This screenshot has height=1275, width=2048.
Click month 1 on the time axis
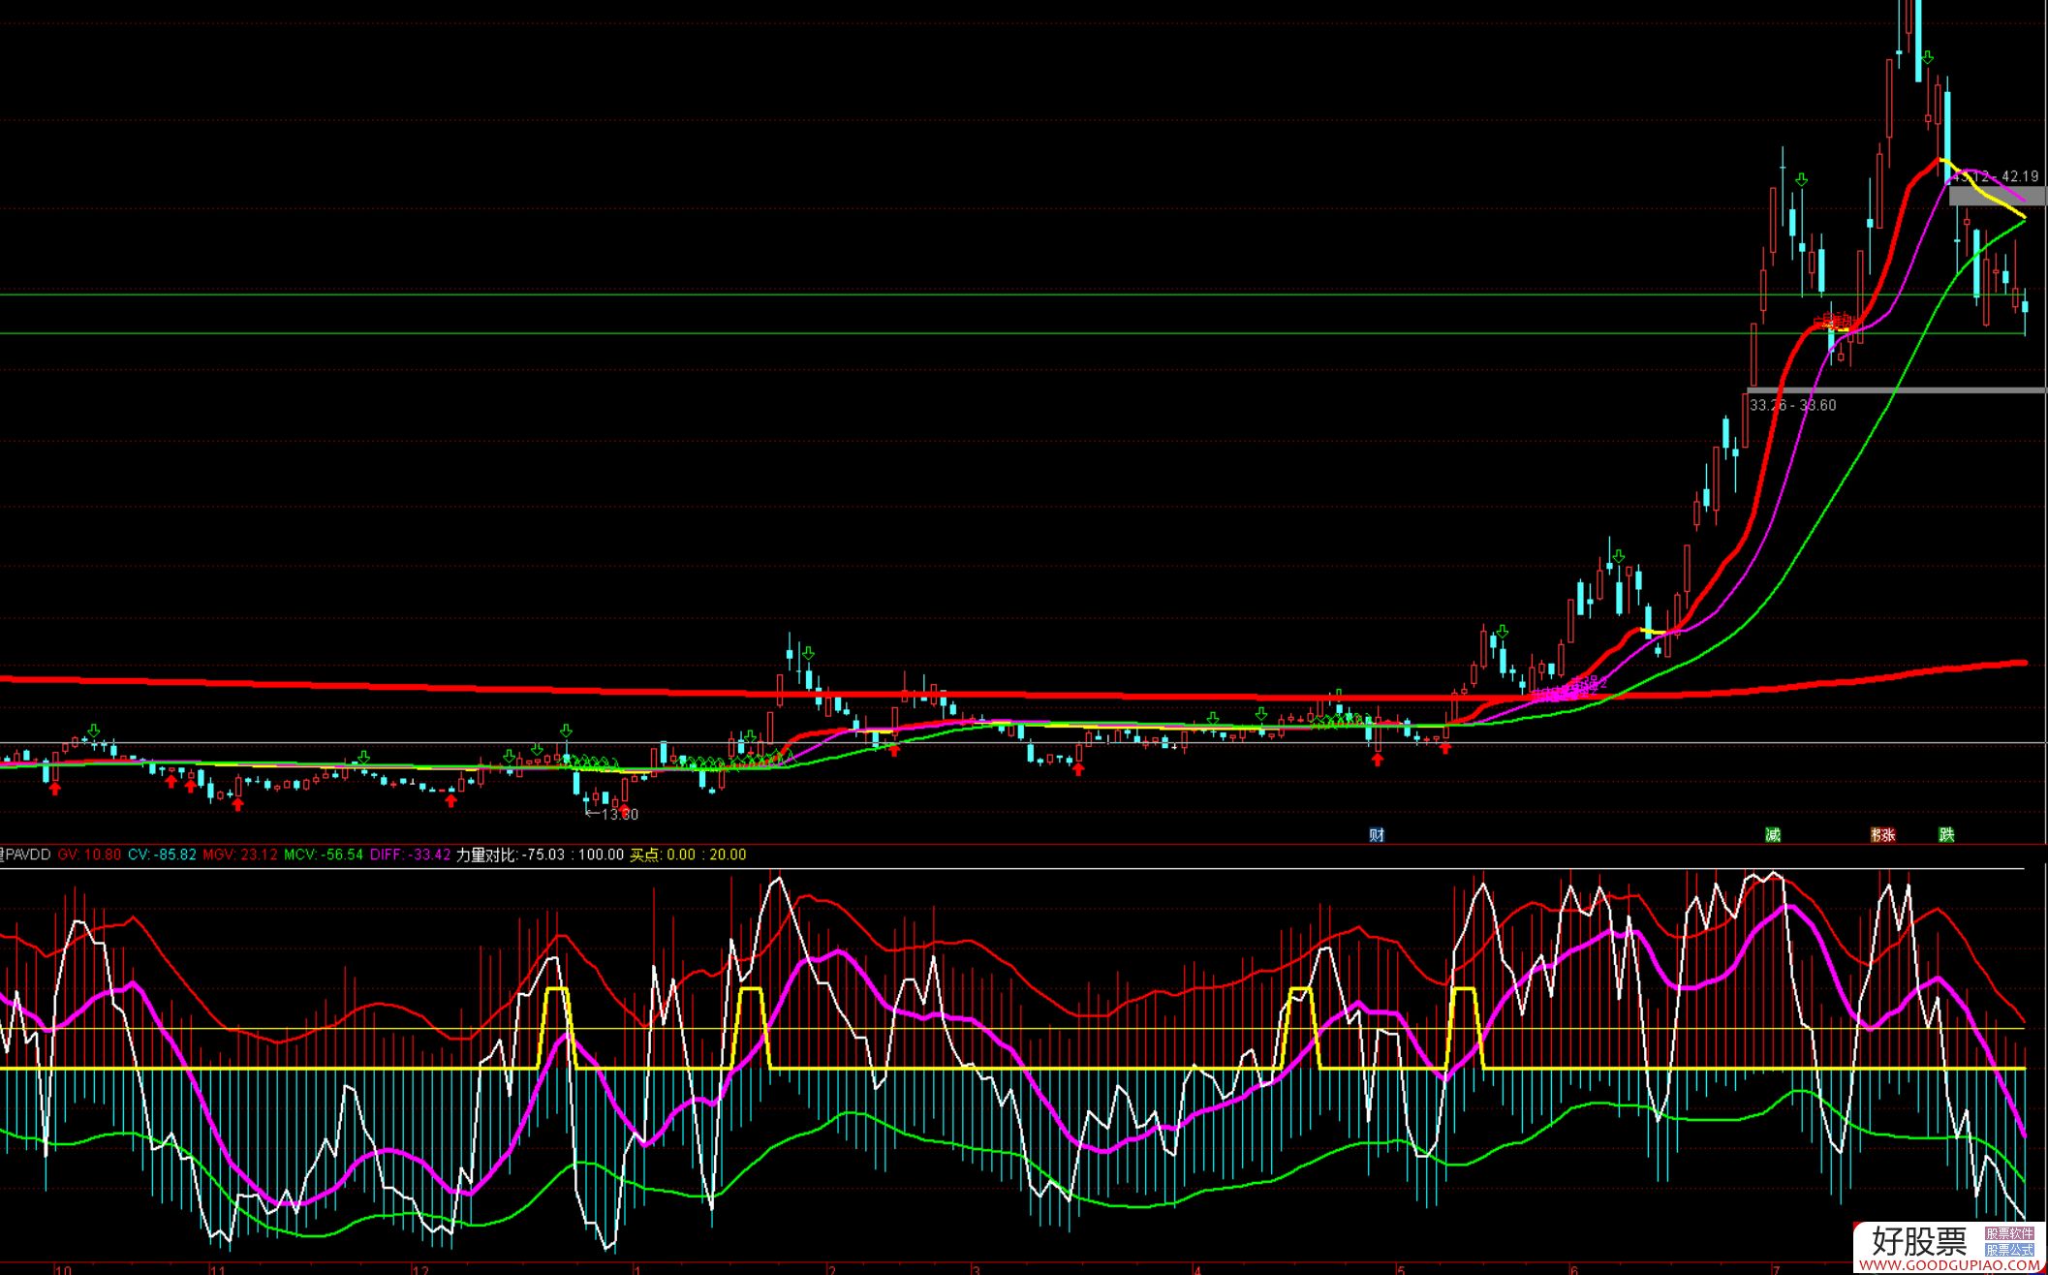(x=637, y=1269)
